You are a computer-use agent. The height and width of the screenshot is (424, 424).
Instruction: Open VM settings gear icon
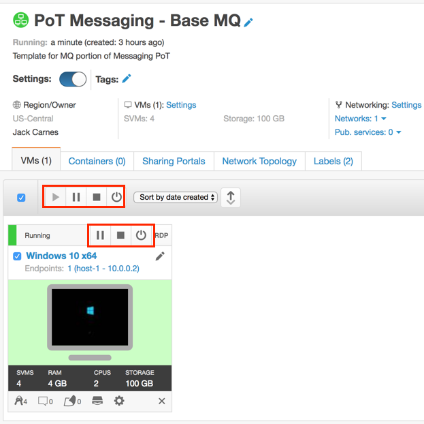(x=119, y=401)
